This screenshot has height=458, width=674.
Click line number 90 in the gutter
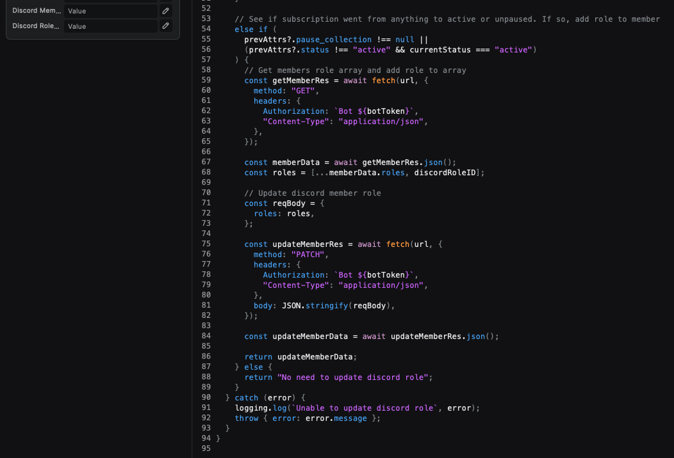[x=206, y=397]
